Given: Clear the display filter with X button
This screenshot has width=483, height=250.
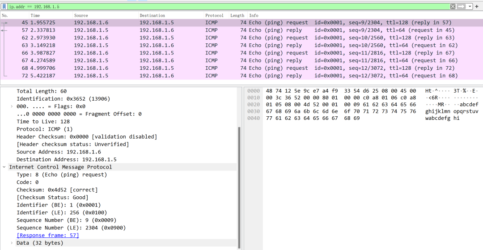Looking at the screenshot, I should (x=453, y=6).
